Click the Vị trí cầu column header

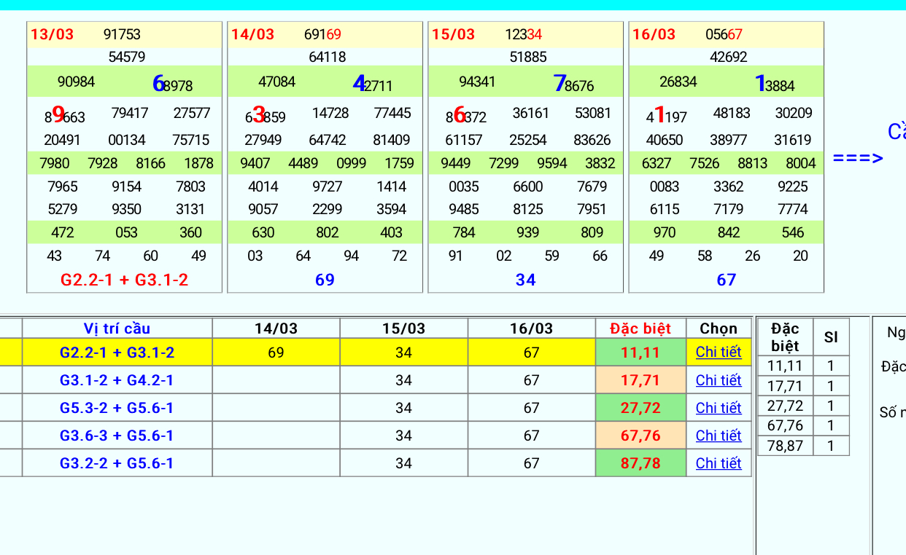(x=117, y=328)
